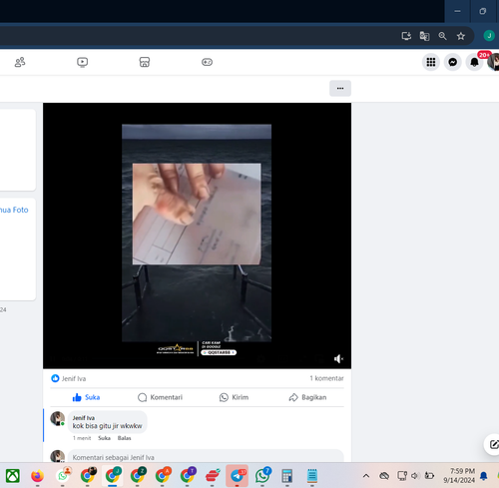Click the Bagikan share button

[307, 397]
